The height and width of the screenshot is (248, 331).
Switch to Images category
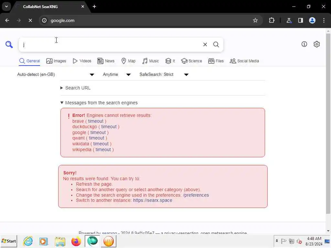[56, 61]
